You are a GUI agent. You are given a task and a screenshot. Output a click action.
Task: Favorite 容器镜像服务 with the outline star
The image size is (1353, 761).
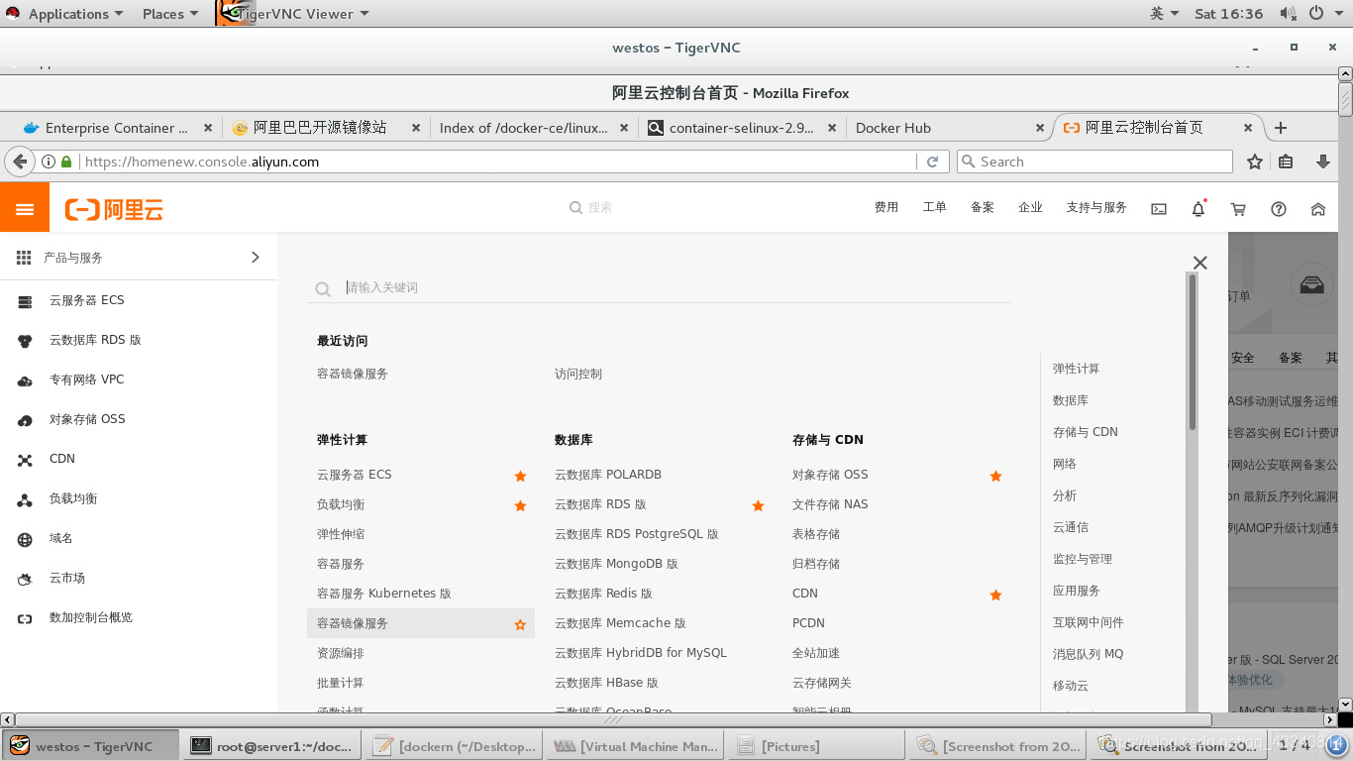click(520, 624)
